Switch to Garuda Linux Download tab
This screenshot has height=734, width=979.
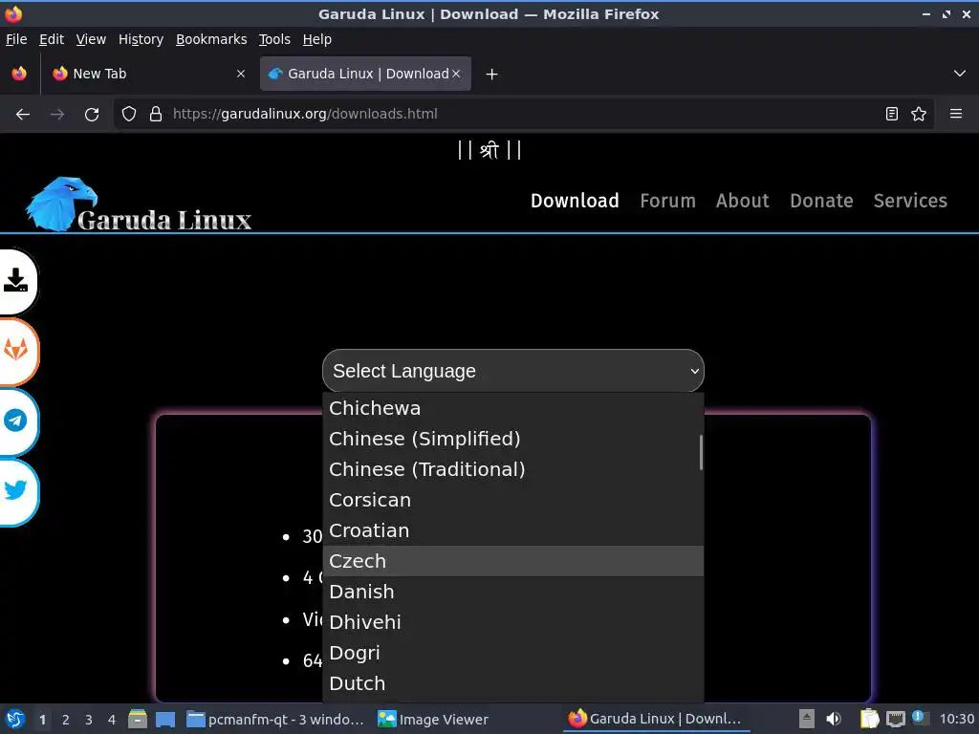coord(365,74)
